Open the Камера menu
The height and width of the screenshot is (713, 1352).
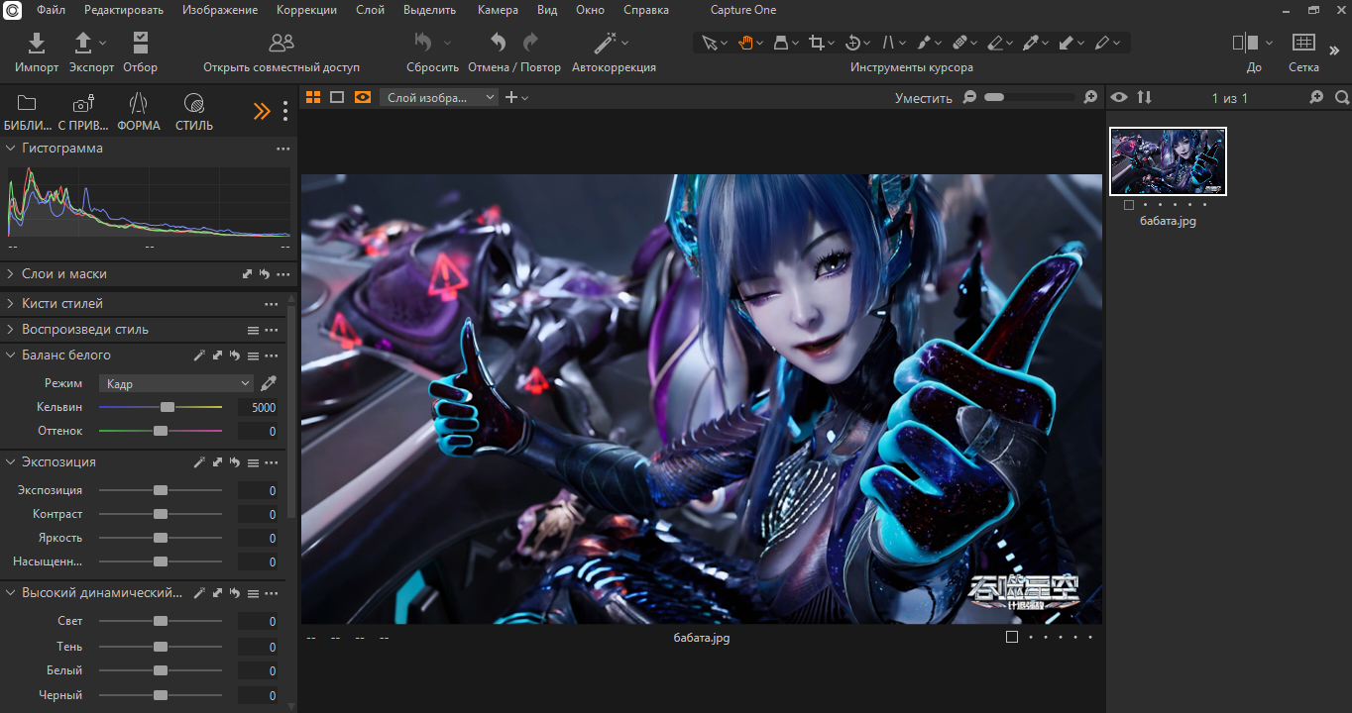pyautogui.click(x=498, y=10)
